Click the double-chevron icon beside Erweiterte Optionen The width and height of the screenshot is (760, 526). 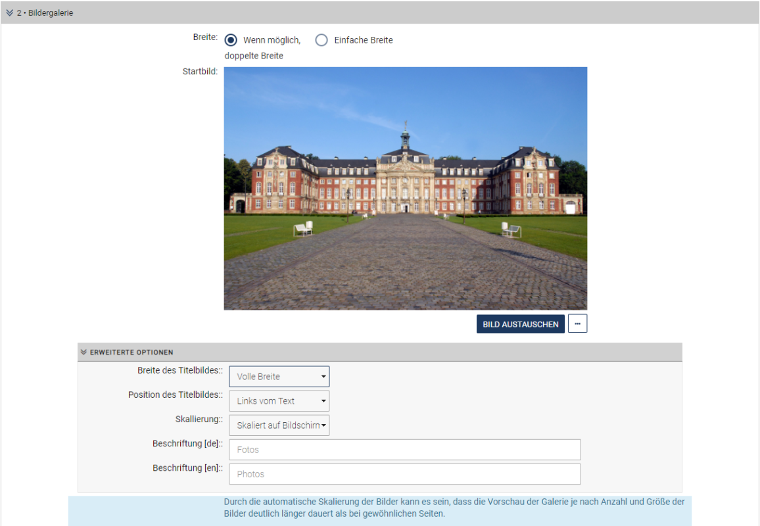pyautogui.click(x=83, y=352)
